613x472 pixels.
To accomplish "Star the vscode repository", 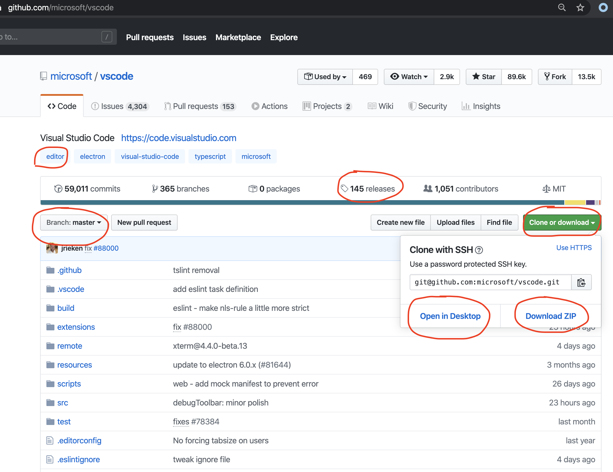I will tap(484, 77).
